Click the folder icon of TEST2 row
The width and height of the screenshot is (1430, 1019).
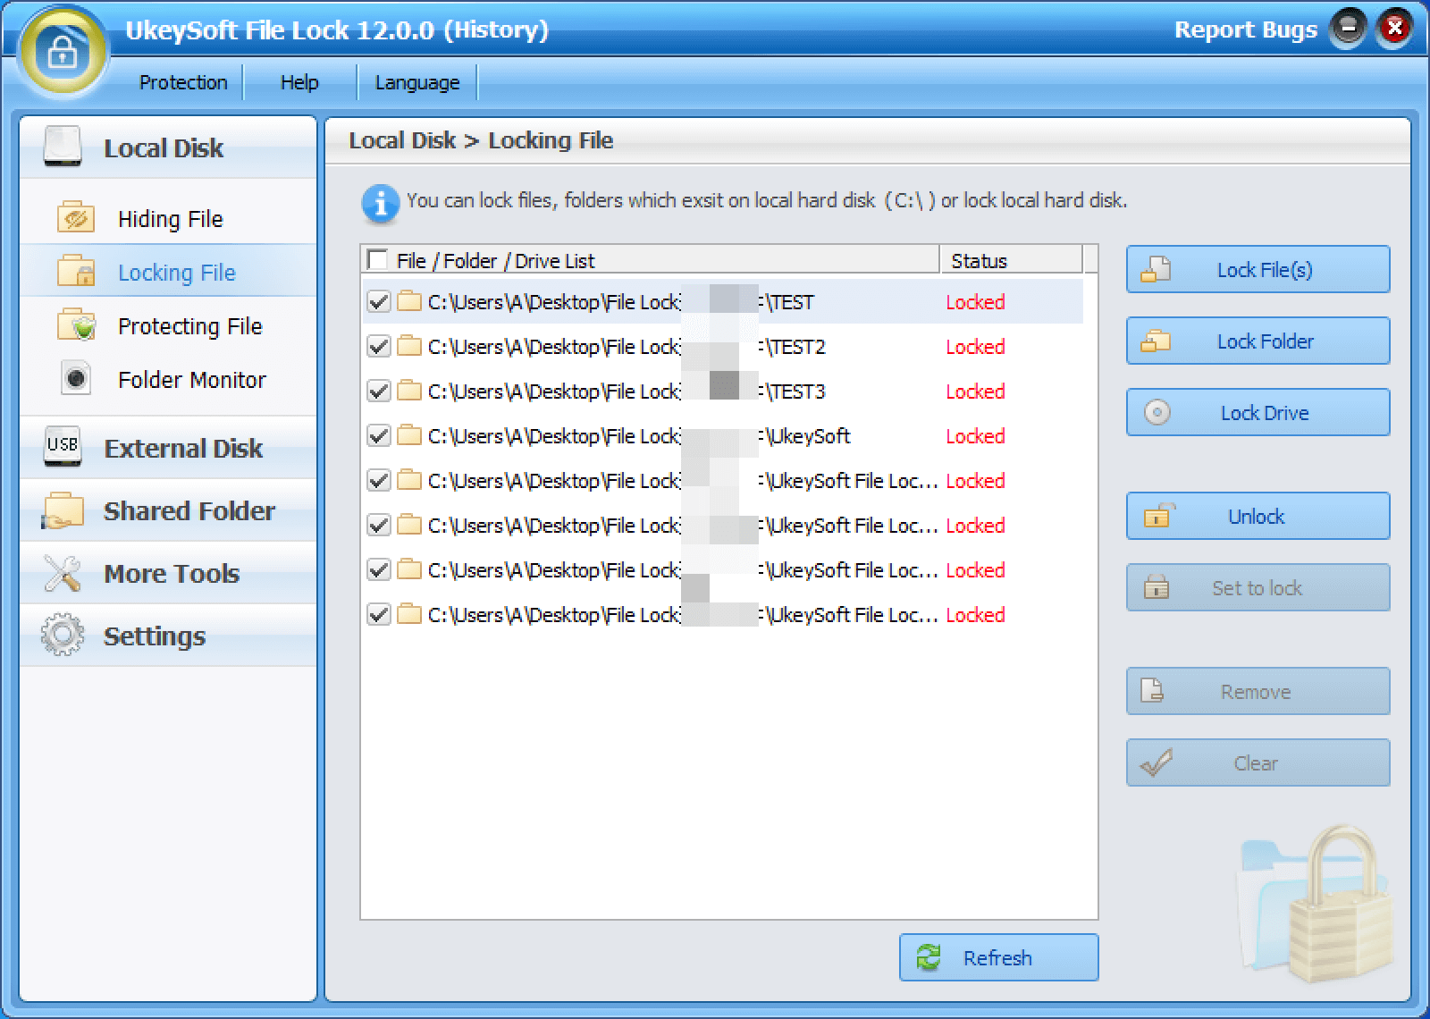tap(409, 346)
